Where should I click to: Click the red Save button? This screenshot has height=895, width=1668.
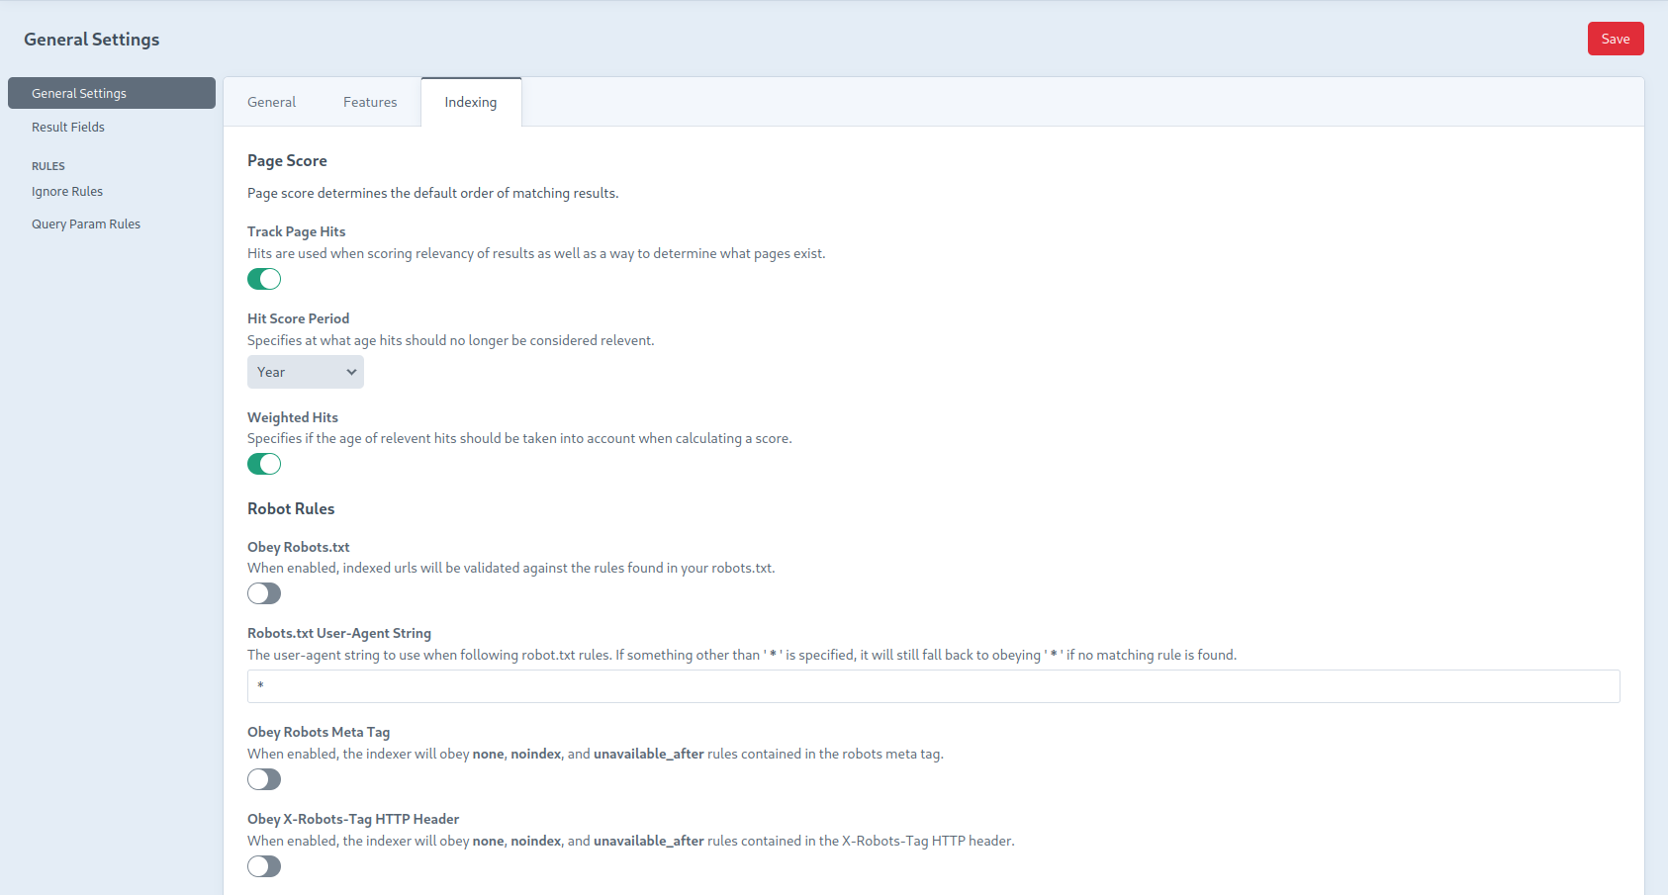pos(1615,39)
